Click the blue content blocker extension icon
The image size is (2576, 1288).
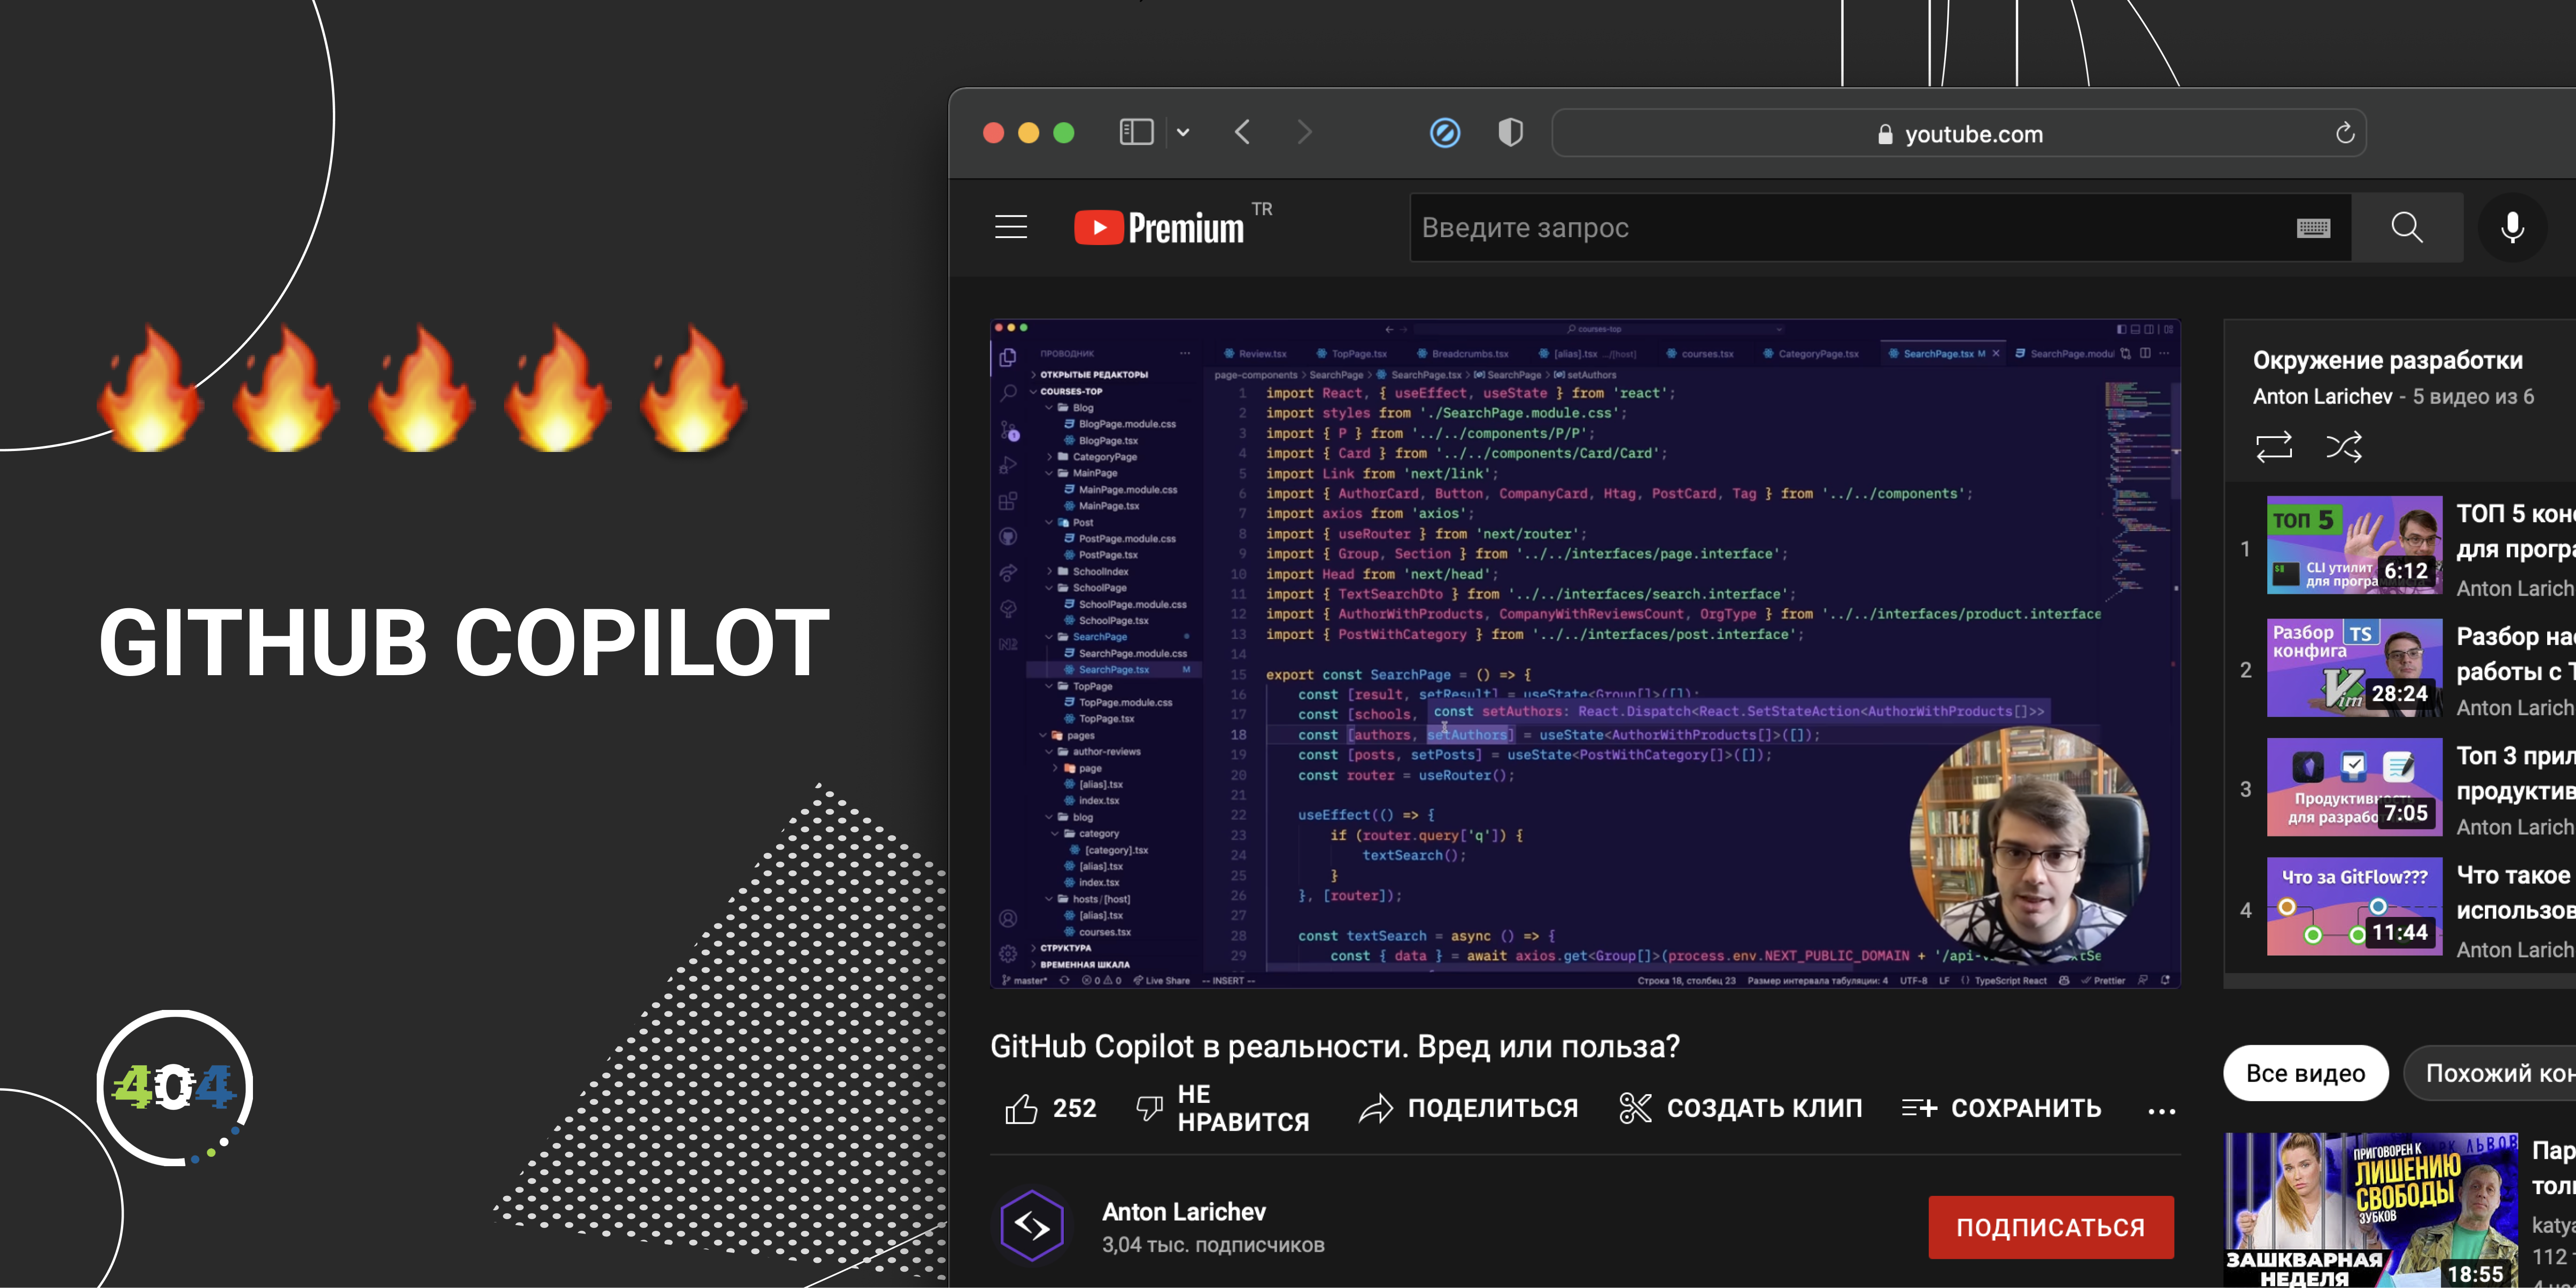pos(1445,132)
